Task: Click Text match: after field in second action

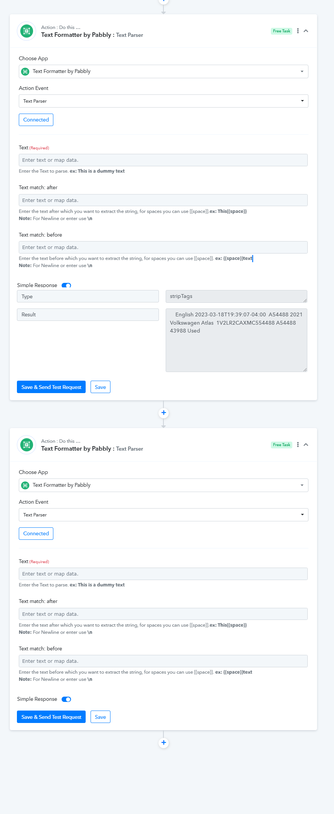Action: click(163, 614)
